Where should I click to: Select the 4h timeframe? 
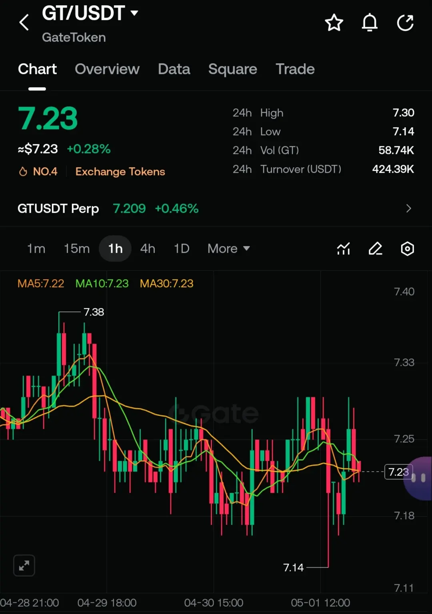pos(148,248)
